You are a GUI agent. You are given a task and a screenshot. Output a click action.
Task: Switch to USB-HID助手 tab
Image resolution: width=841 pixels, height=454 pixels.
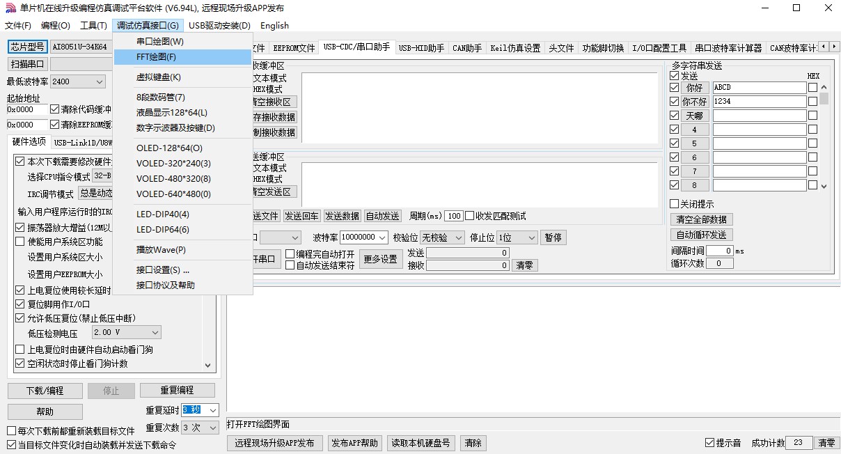click(421, 48)
